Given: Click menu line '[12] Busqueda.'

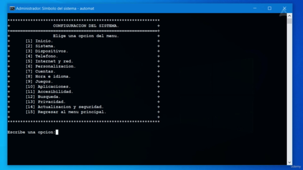Looking at the screenshot, I should 43,97.
